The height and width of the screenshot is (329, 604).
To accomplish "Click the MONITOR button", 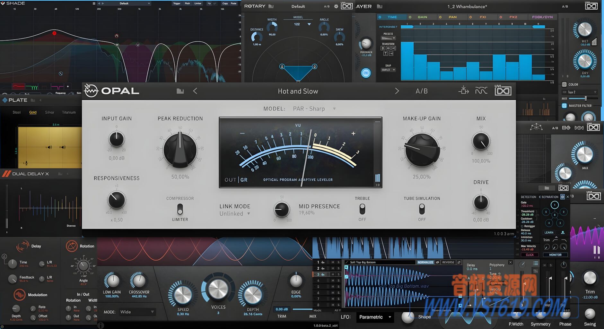I will click(x=555, y=255).
